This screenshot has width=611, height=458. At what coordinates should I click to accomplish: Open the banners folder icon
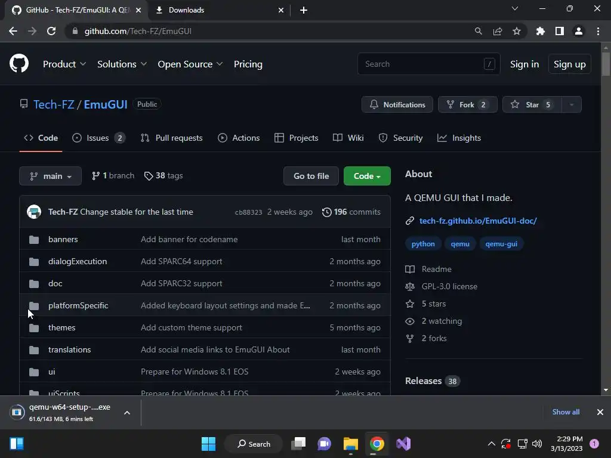pos(34,240)
